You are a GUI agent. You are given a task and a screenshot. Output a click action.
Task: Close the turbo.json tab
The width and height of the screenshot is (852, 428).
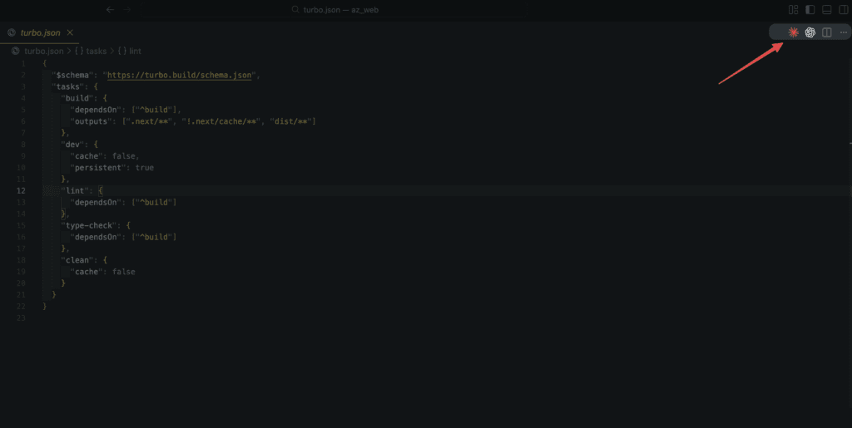pos(70,32)
